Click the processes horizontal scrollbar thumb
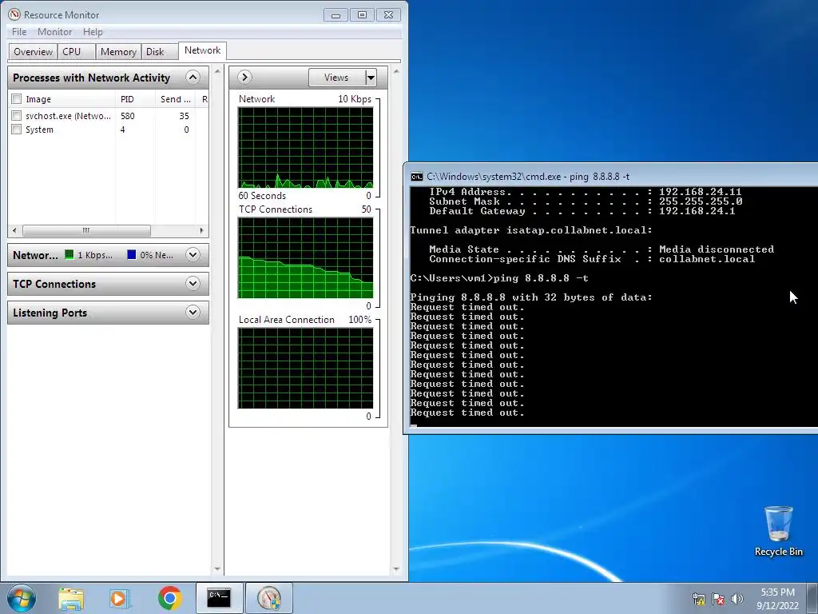The height and width of the screenshot is (614, 818). coord(86,230)
